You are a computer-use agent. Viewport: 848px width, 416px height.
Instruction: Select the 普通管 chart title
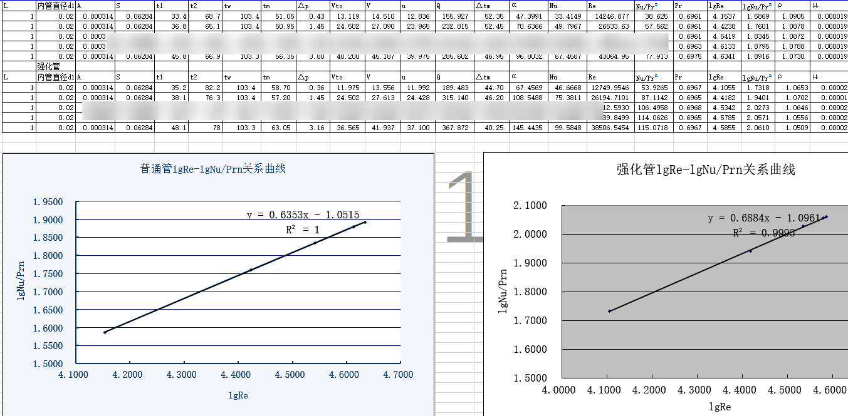click(212, 169)
